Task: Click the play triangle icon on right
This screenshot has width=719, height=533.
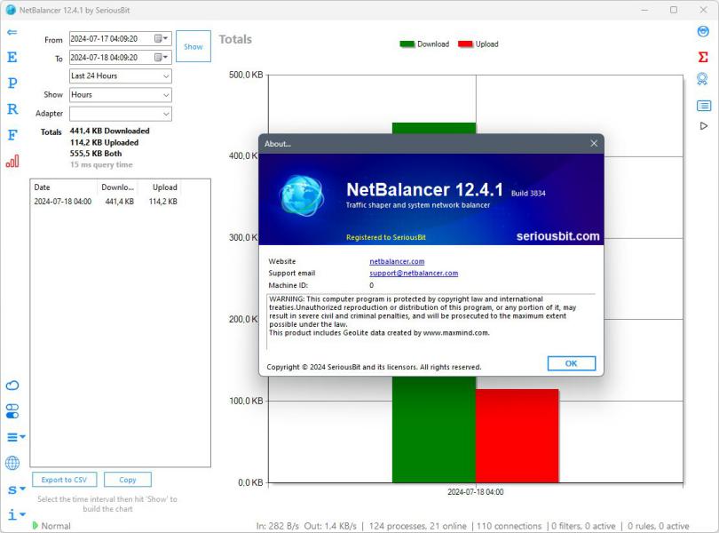Action: click(704, 126)
